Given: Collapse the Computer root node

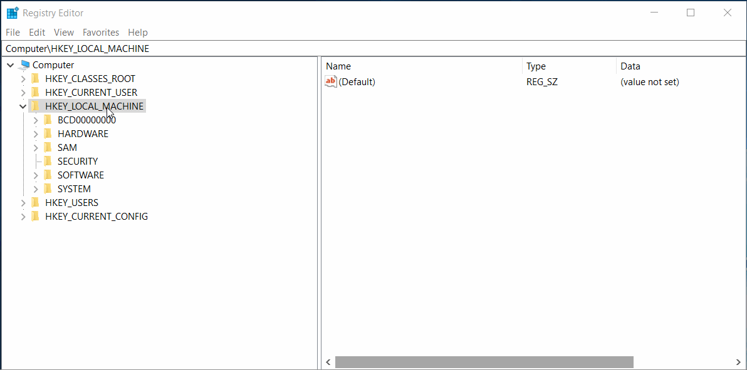Looking at the screenshot, I should pyautogui.click(x=11, y=65).
